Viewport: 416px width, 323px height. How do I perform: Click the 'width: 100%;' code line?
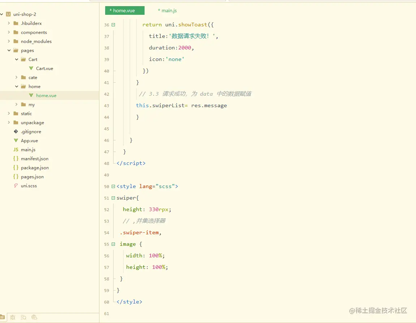point(145,256)
